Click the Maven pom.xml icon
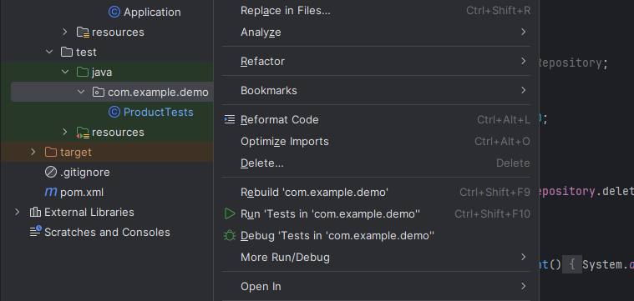This screenshot has width=634, height=301. point(51,192)
